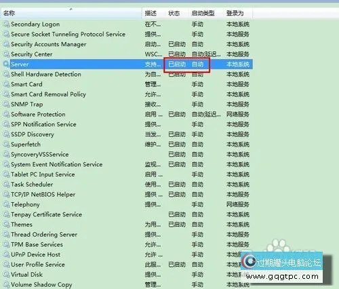Click the gear icon beside UPnP Device Host
This screenshot has height=289, width=339.
(x=6, y=254)
